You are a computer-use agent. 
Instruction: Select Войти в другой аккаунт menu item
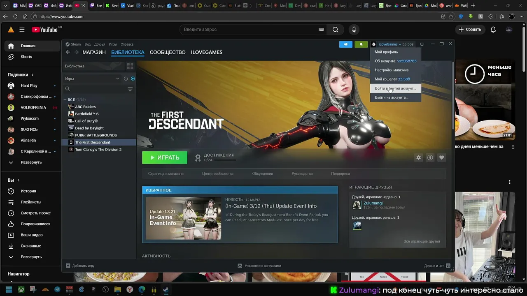(x=395, y=88)
